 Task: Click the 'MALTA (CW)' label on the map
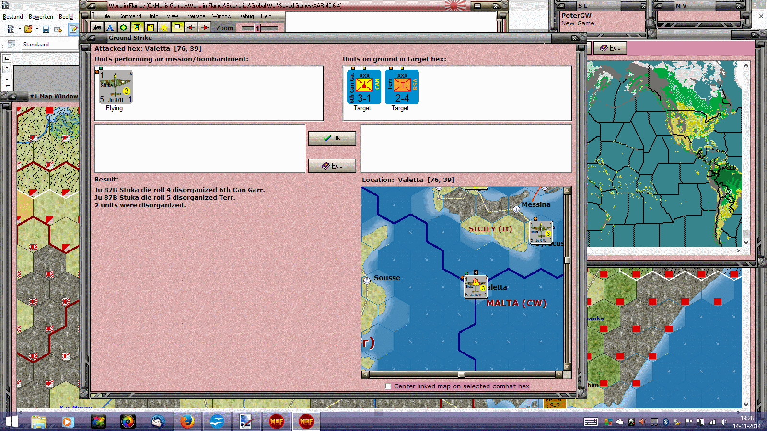[x=516, y=303]
